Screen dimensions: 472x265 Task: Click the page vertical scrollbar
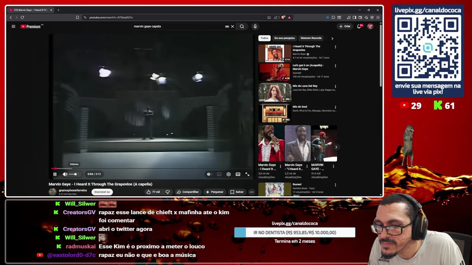pos(381,55)
